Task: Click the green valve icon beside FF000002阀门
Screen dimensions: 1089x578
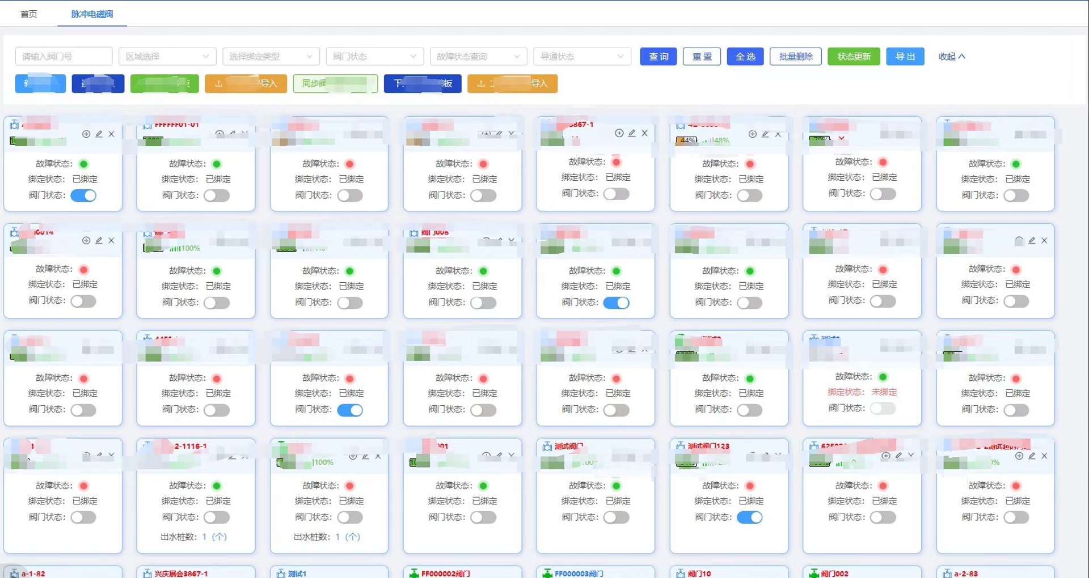Action: [414, 573]
